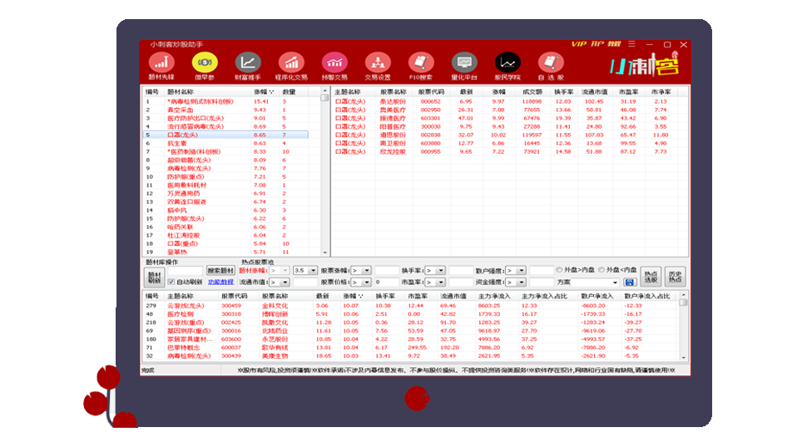The width and height of the screenshot is (797, 447).
Task: Open 教程 in the title bar
Action: pyautogui.click(x=614, y=44)
